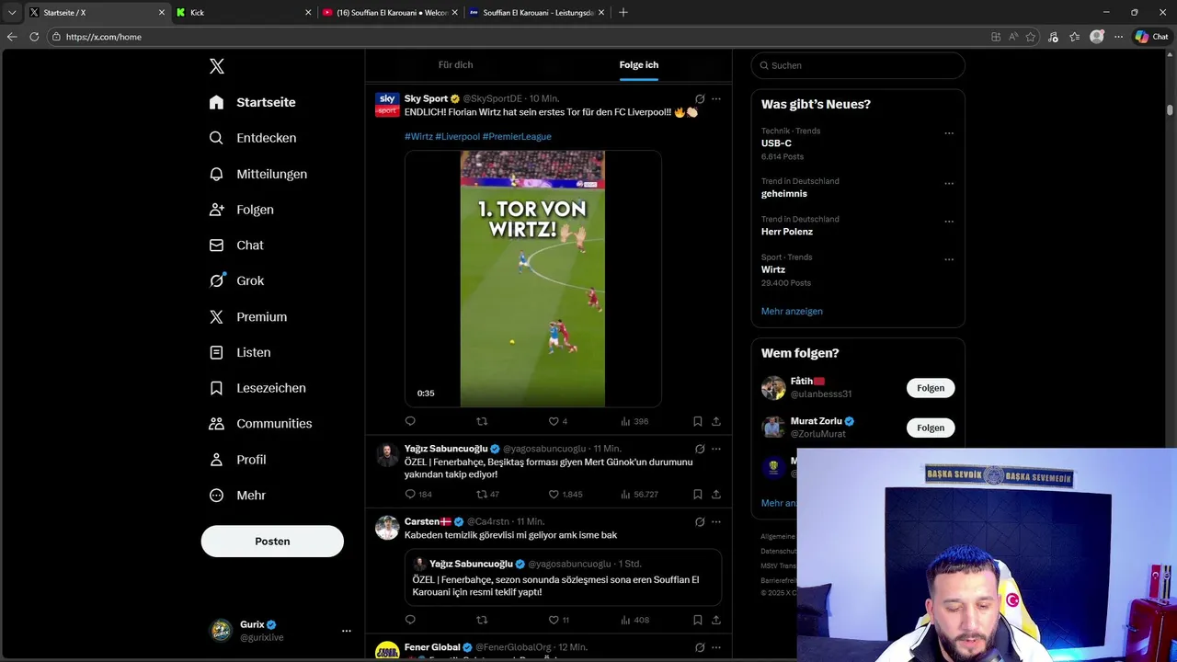The image size is (1177, 662).
Task: Bookmark the Carsten post
Action: (698, 620)
